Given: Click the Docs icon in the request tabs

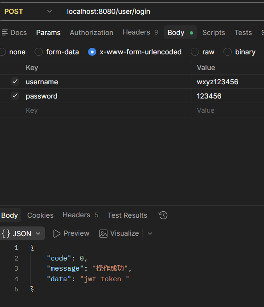Looking at the screenshot, I should pyautogui.click(x=5, y=33).
